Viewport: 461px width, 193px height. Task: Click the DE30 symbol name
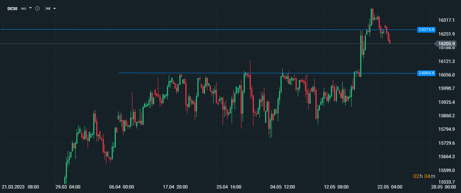pos(12,8)
